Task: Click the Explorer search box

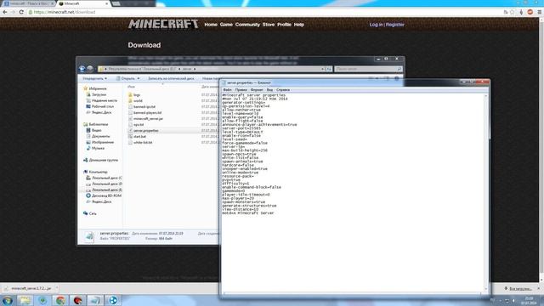Action: [x=368, y=69]
